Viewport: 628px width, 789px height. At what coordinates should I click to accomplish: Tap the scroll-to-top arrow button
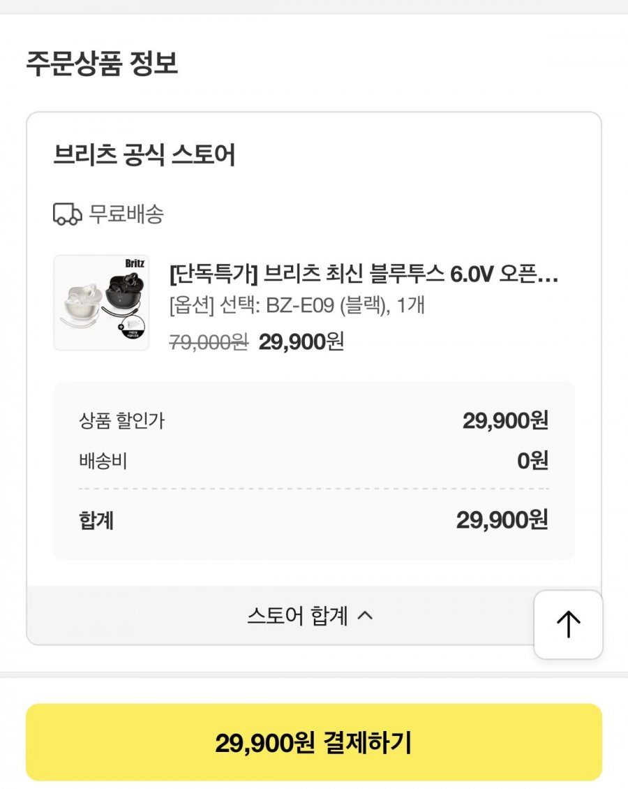pos(568,624)
